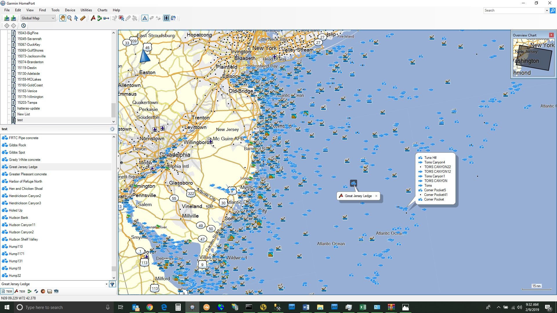This screenshot has height=313, width=557.
Task: Show all data filter with 7839 count
Action: [7, 292]
